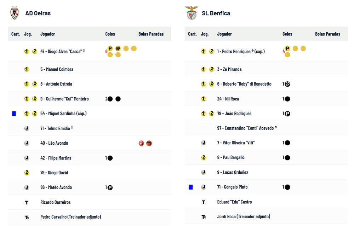The image size is (354, 226).
Task: Click Gonçalo Pinto's blue card icon
Action: coord(191,187)
